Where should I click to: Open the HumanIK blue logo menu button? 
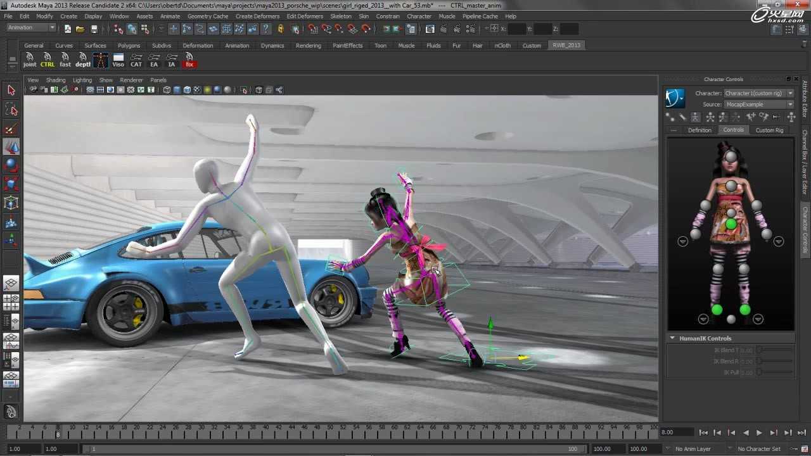[x=675, y=98]
